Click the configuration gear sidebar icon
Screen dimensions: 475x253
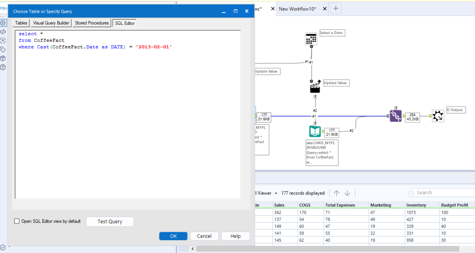click(x=3, y=23)
